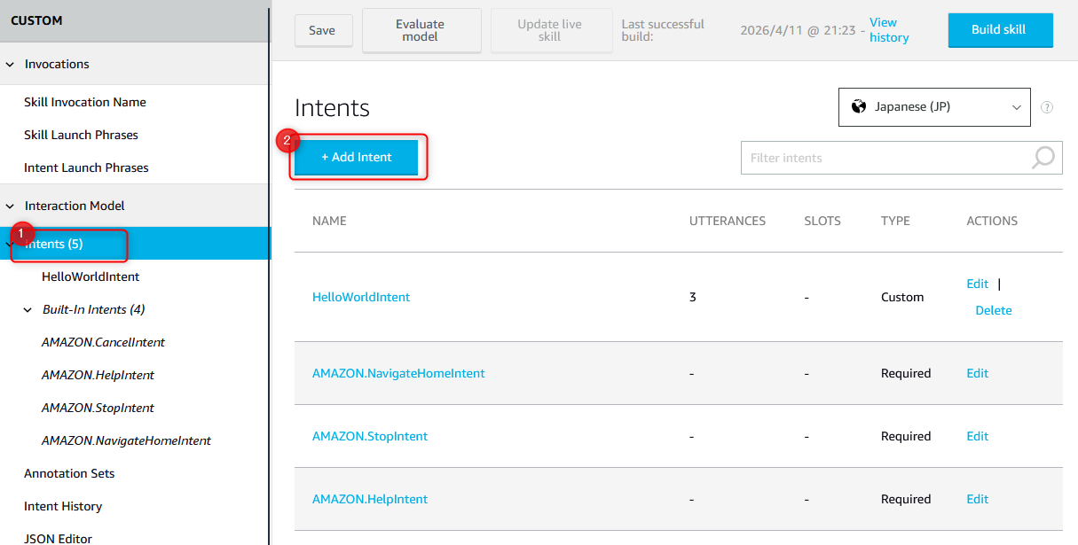Click the search magnifier icon in filter box
Viewport: 1078px width, 545px height.
pyautogui.click(x=1043, y=158)
